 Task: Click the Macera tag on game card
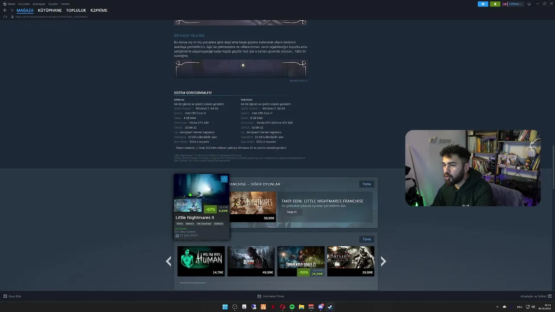click(190, 224)
